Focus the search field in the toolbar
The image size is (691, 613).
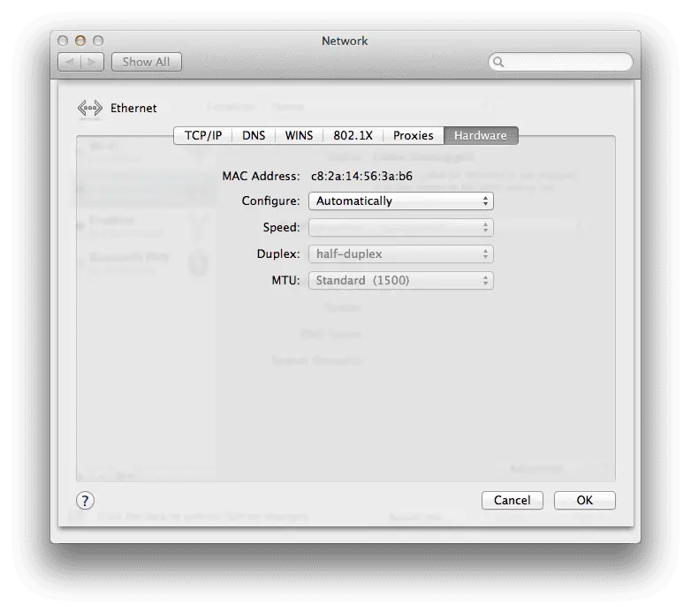coord(560,62)
